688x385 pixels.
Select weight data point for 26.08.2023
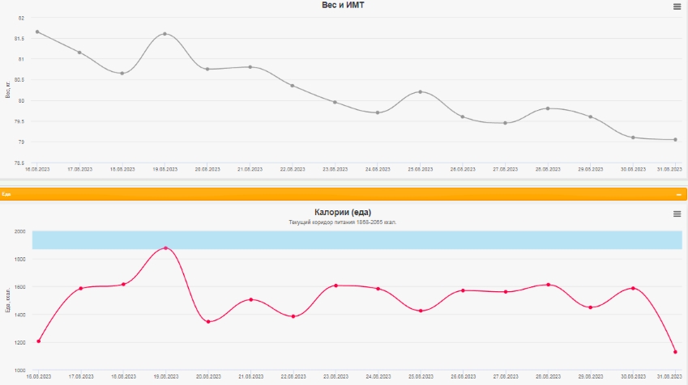point(463,117)
